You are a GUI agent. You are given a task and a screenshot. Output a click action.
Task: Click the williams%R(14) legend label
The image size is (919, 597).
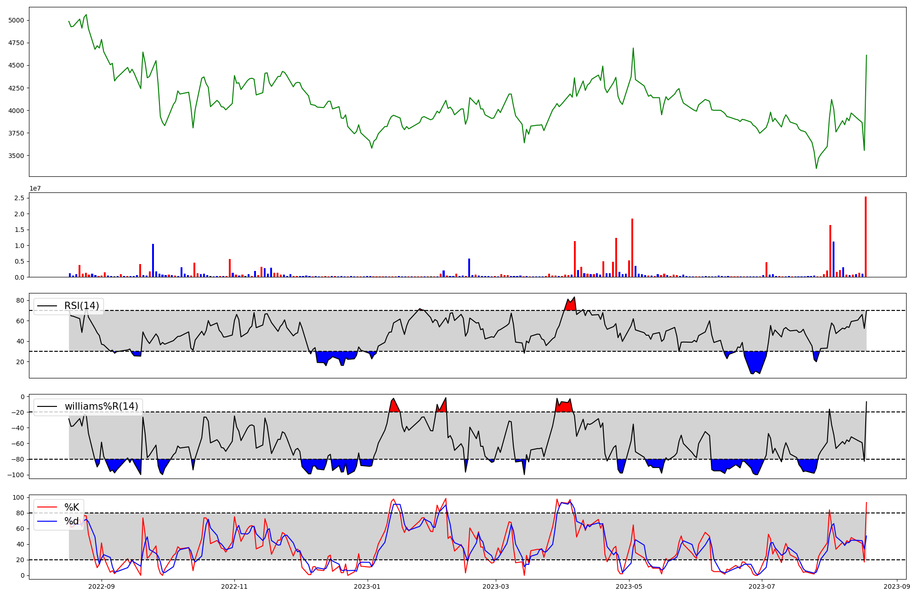point(101,406)
